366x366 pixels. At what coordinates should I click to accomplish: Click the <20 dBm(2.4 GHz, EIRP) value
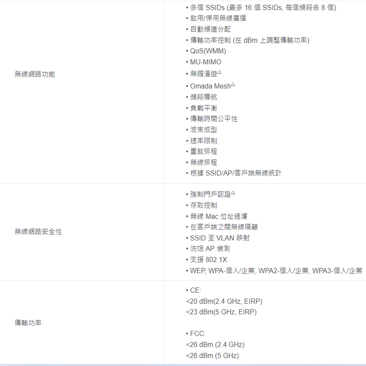point(224,301)
